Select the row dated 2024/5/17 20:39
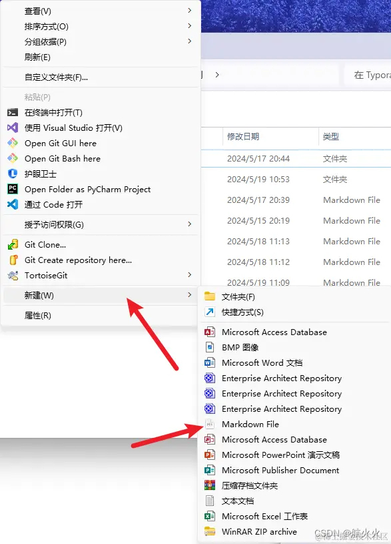The width and height of the screenshot is (391, 544). pos(296,200)
